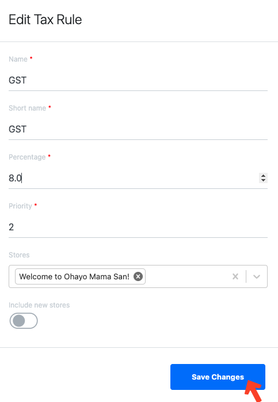Focus the Short name input field

coord(138,129)
